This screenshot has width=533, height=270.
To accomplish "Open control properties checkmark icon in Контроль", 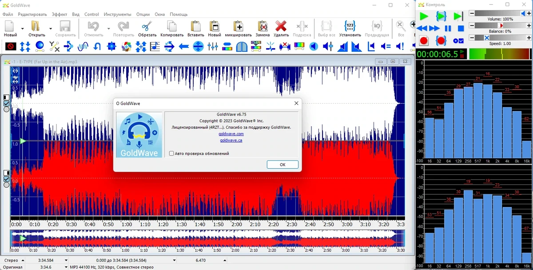I will (x=458, y=41).
